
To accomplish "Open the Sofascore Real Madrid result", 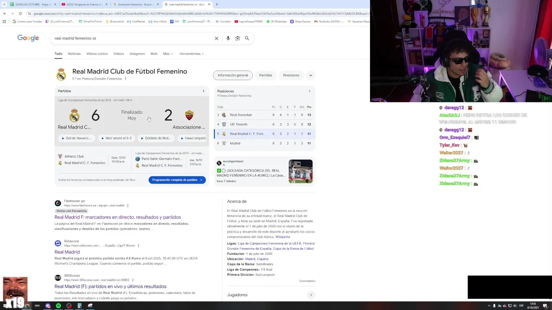I will 67,252.
